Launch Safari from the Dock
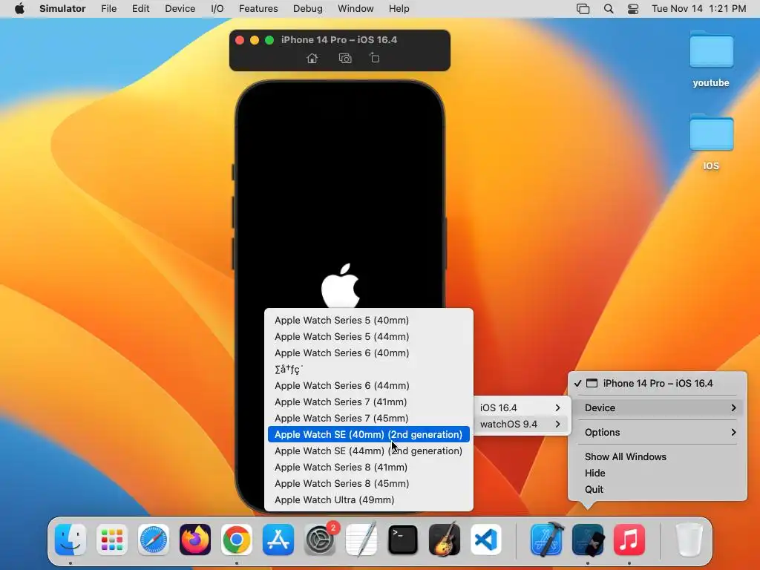760x570 pixels. click(x=154, y=540)
